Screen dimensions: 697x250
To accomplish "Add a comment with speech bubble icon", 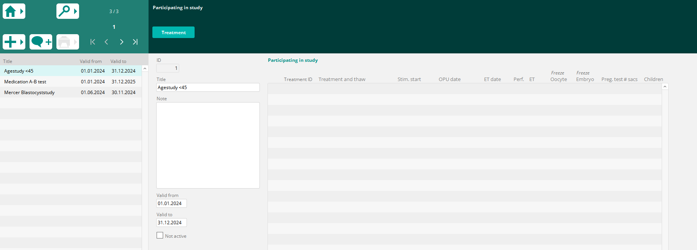I will point(41,42).
